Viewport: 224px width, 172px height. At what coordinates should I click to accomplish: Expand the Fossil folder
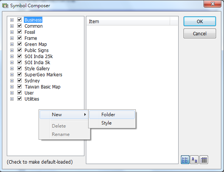click(12, 32)
